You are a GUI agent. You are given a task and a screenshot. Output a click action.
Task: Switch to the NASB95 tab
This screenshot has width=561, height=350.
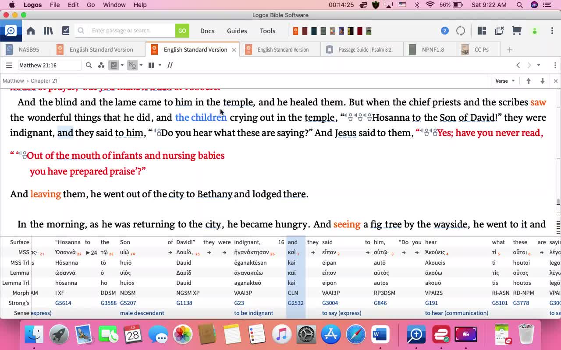[x=25, y=49]
